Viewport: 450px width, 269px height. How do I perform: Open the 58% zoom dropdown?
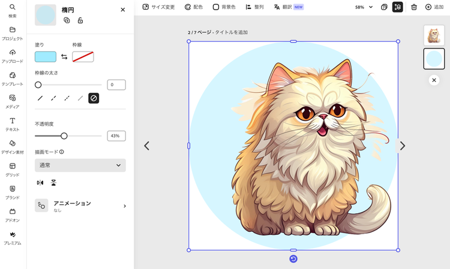pyautogui.click(x=364, y=7)
